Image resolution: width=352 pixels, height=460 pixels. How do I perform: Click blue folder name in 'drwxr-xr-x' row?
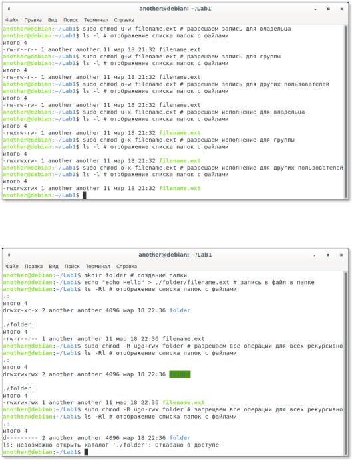(180, 310)
